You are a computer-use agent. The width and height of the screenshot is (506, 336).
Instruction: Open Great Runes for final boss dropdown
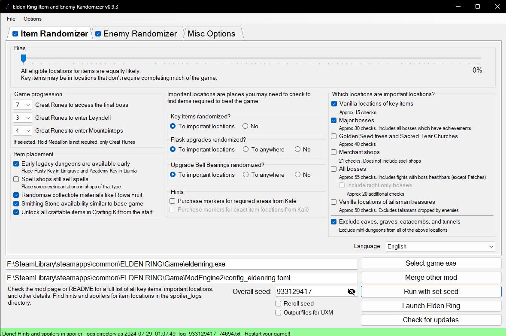[x=22, y=105]
